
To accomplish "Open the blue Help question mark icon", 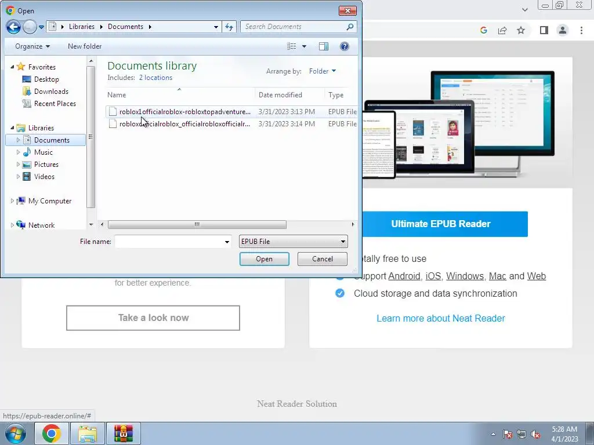I will (345, 46).
